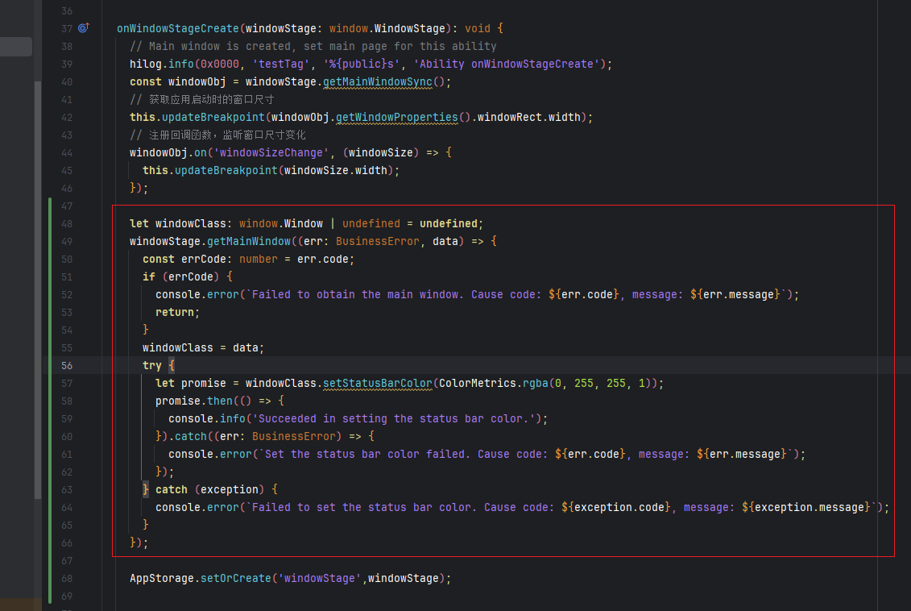Click the getWindowProperties method call
Image resolution: width=911 pixels, height=611 pixels.
coord(396,117)
